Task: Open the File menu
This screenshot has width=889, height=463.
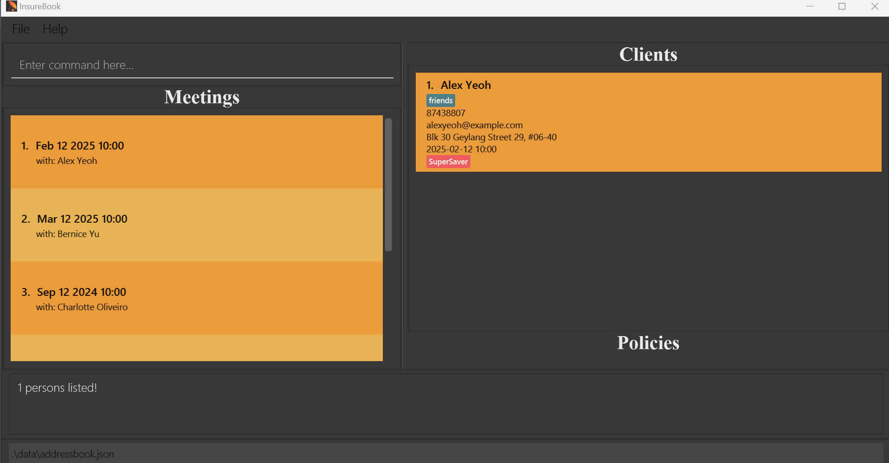Action: click(21, 29)
